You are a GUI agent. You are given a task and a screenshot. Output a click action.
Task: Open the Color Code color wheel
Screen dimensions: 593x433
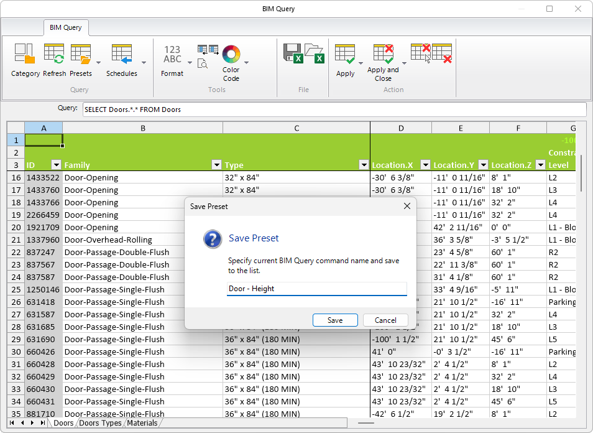pos(231,53)
